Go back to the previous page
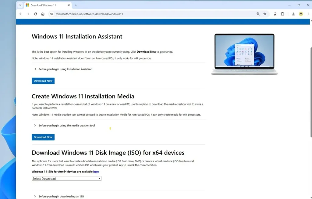The width and height of the screenshot is (312, 199). coord(21,14)
